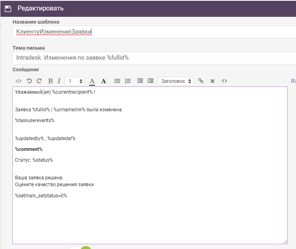Remove formatting with the X icon
This screenshot has height=249, width=296.
pyautogui.click(x=212, y=81)
